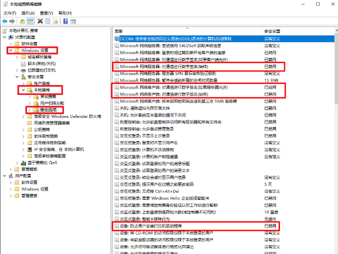Expand the 基于策略的 QoS node
The height and width of the screenshot is (254, 338).
[x=17, y=162]
